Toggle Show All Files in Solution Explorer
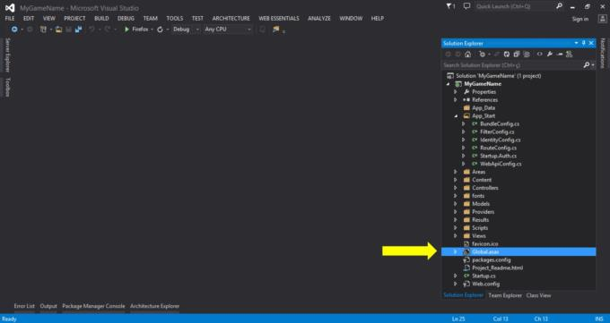Image resolution: width=610 pixels, height=323 pixels. 527,55
